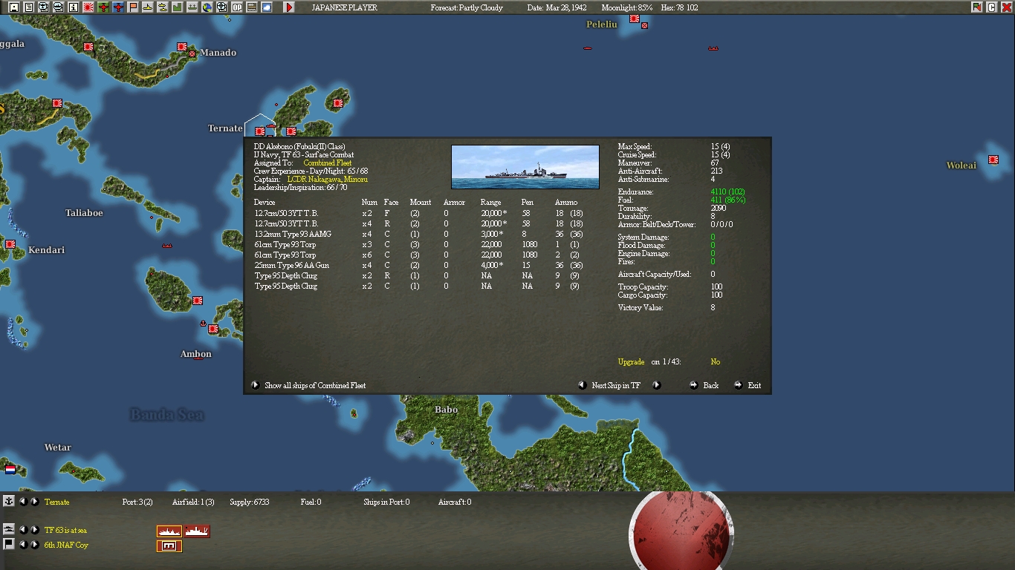The height and width of the screenshot is (570, 1015).
Task: Click the globe icon in toolbar
Action: (x=207, y=7)
